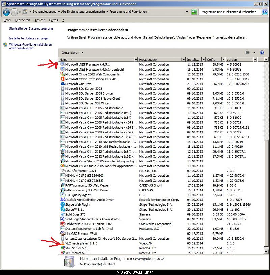Select the PTC Quality Agent icon
This screenshot has height=275, width=270.
[63, 195]
